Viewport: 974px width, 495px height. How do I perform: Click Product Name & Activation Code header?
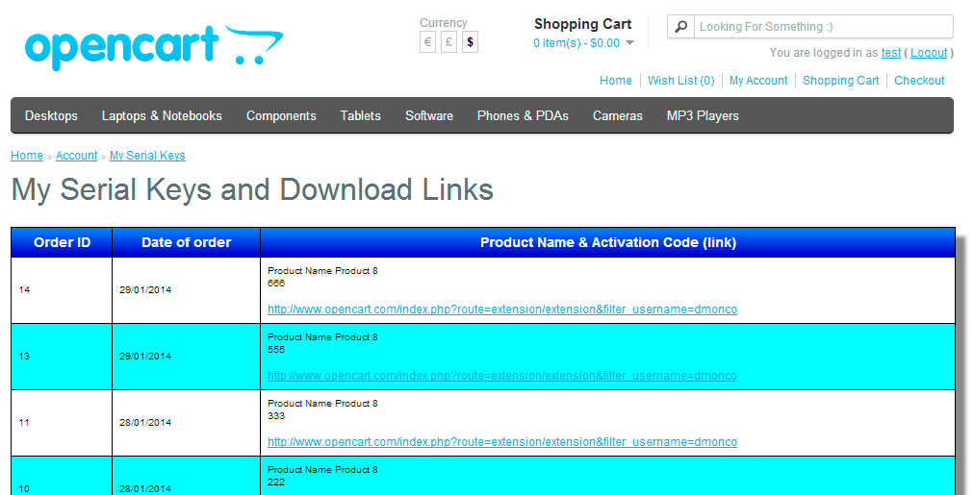[607, 242]
